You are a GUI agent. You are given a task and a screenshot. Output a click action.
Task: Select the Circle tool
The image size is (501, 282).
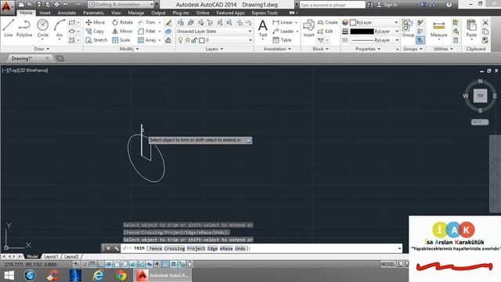(x=42, y=28)
